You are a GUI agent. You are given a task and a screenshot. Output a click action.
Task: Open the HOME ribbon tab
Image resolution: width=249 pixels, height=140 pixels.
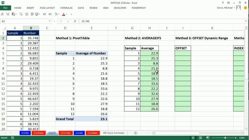click(x=18, y=8)
